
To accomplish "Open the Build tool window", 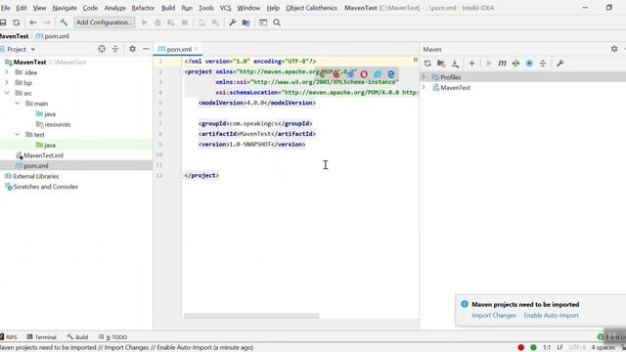I will click(x=78, y=337).
